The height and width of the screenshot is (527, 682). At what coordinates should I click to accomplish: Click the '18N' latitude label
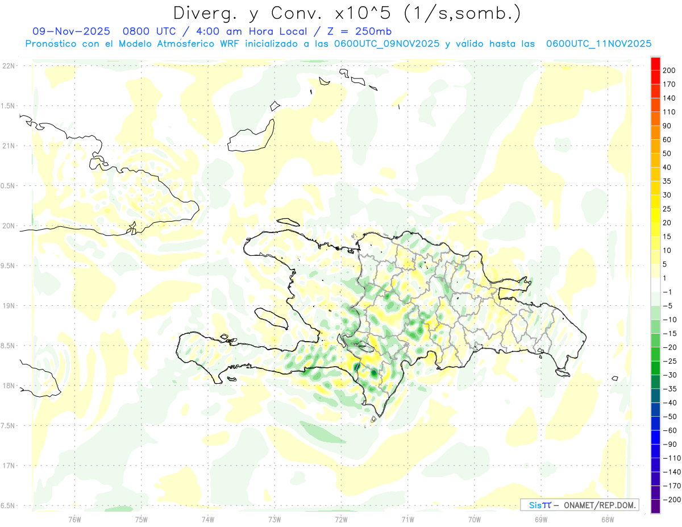[9, 385]
